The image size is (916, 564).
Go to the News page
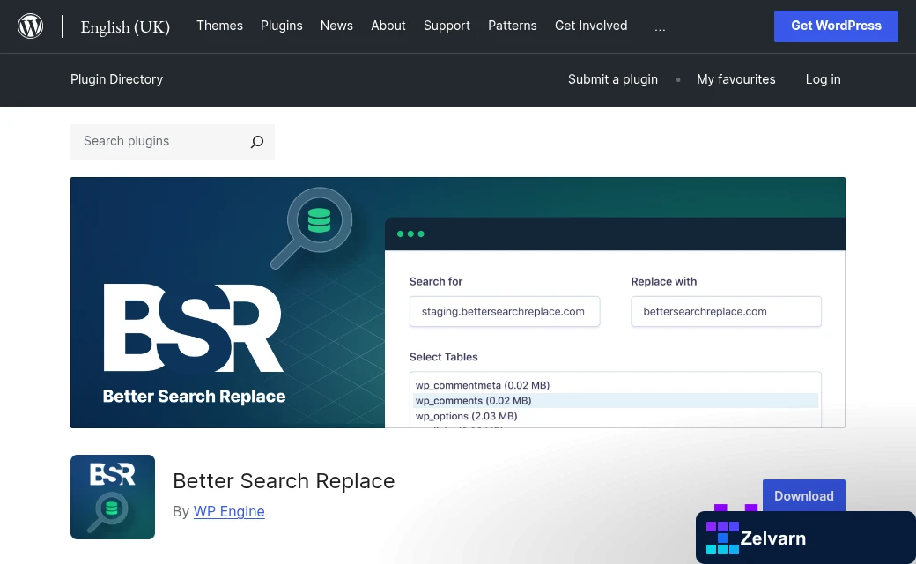[x=336, y=26]
